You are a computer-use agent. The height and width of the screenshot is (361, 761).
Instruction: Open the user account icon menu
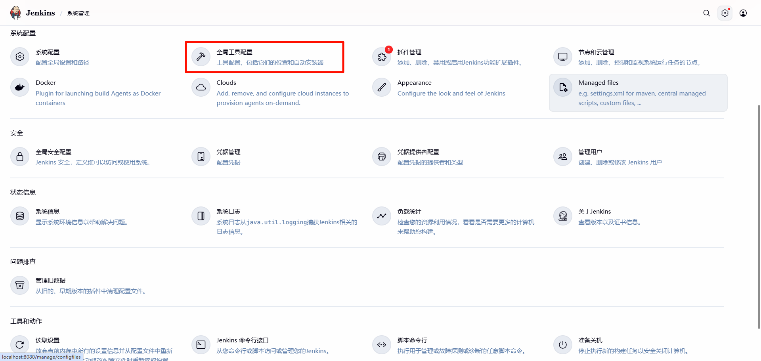point(743,13)
